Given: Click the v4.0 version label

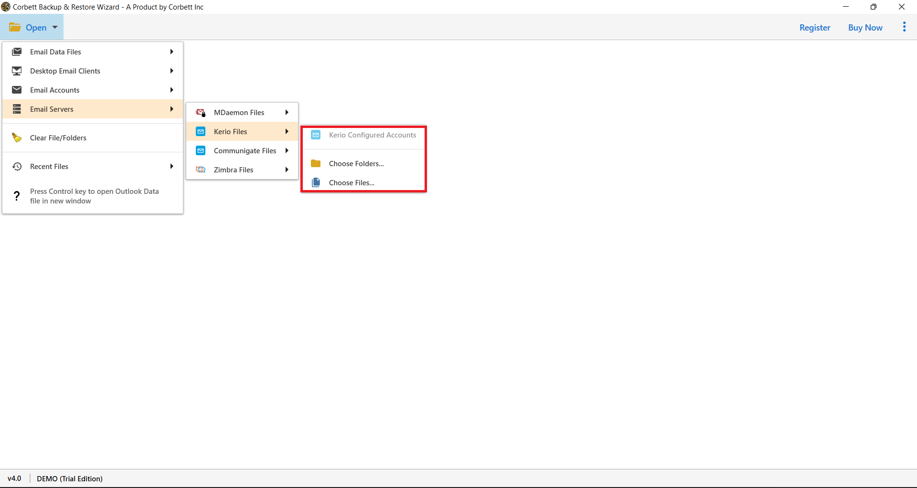Looking at the screenshot, I should pyautogui.click(x=14, y=478).
